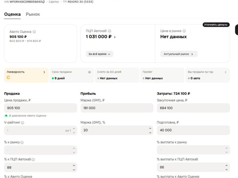
Task: Show info tooltip for ПЦП Автохаб
Action: [110, 31]
